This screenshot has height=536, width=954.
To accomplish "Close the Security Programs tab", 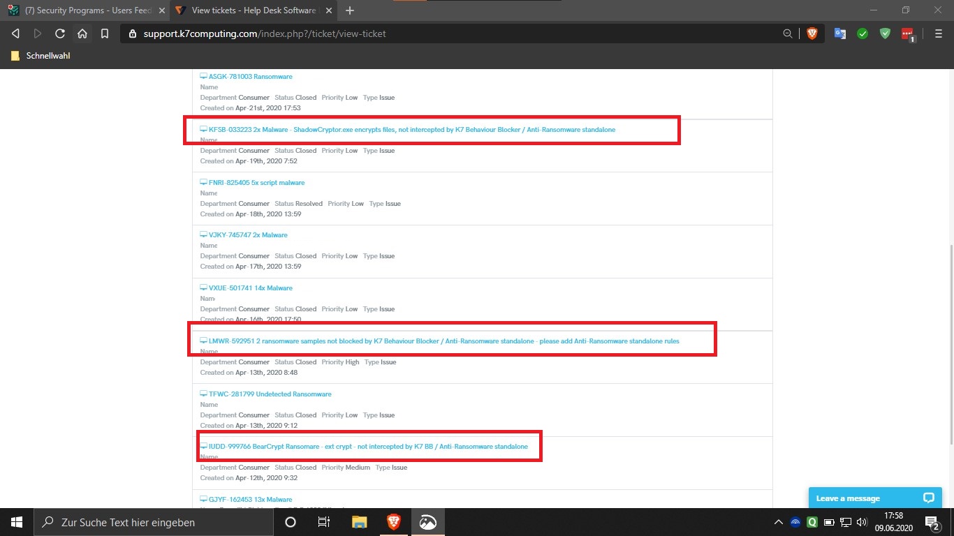I will coord(161,10).
